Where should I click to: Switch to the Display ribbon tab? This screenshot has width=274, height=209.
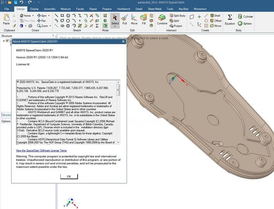(x=34, y=9)
